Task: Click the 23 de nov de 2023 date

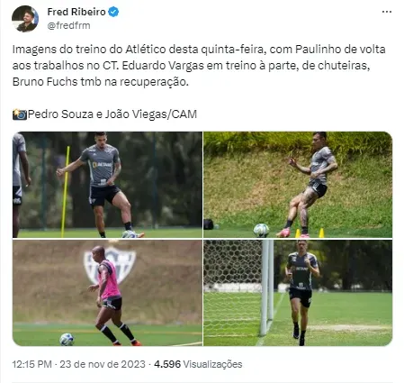Action: 103,364
